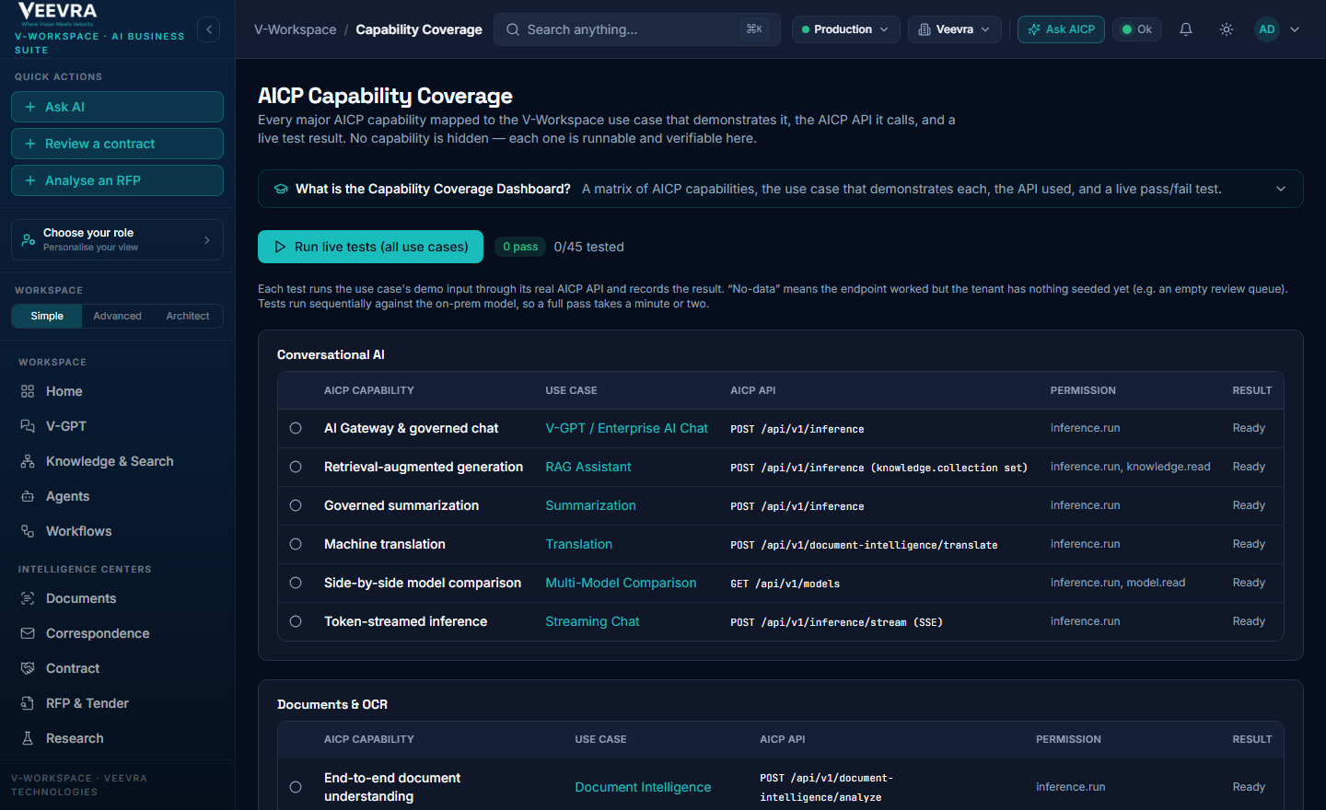Click the graduation cap info icon
Screen dimensions: 1326x810
[x=281, y=189]
